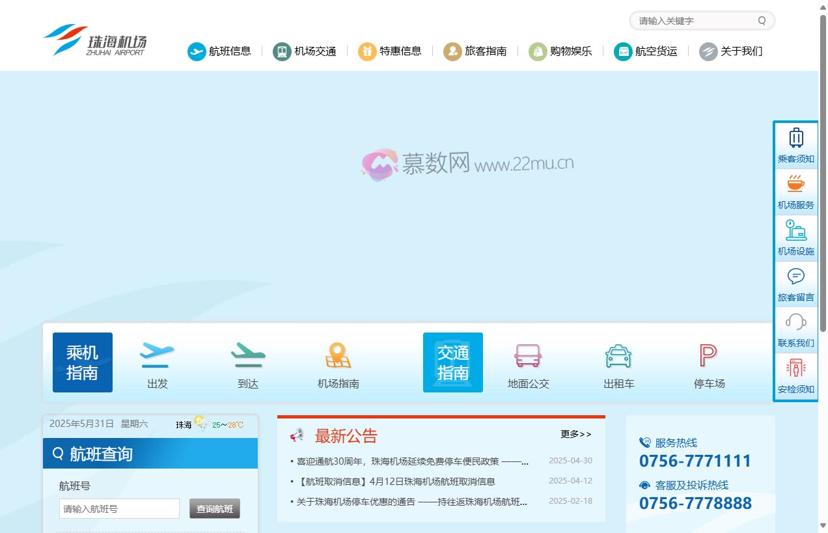Screen dimensions: 828x533
Task: Open the 更多>> announcements link
Action: click(575, 434)
